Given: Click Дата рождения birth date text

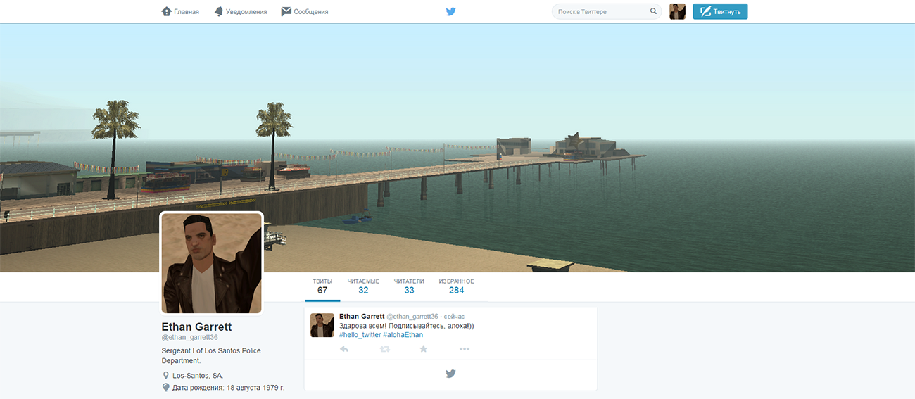Looking at the screenshot, I should 229,388.
